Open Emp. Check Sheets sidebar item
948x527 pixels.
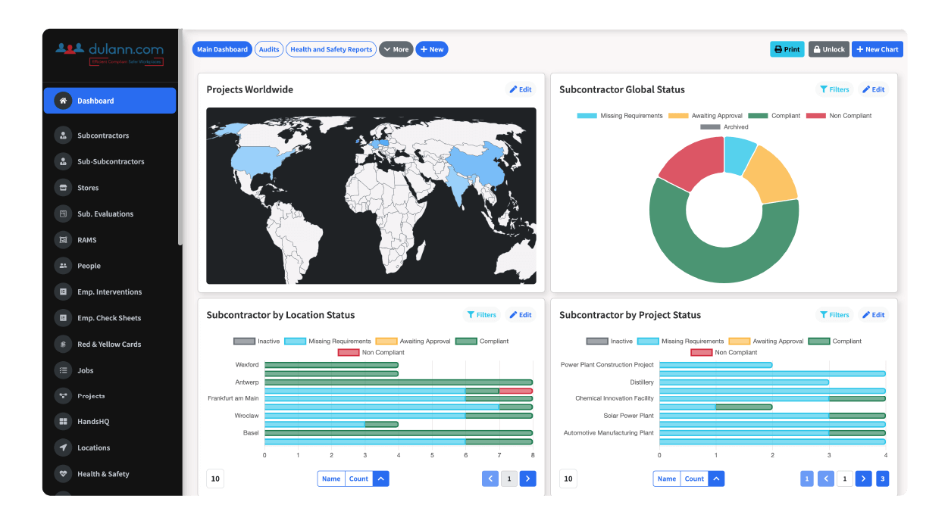[109, 318]
